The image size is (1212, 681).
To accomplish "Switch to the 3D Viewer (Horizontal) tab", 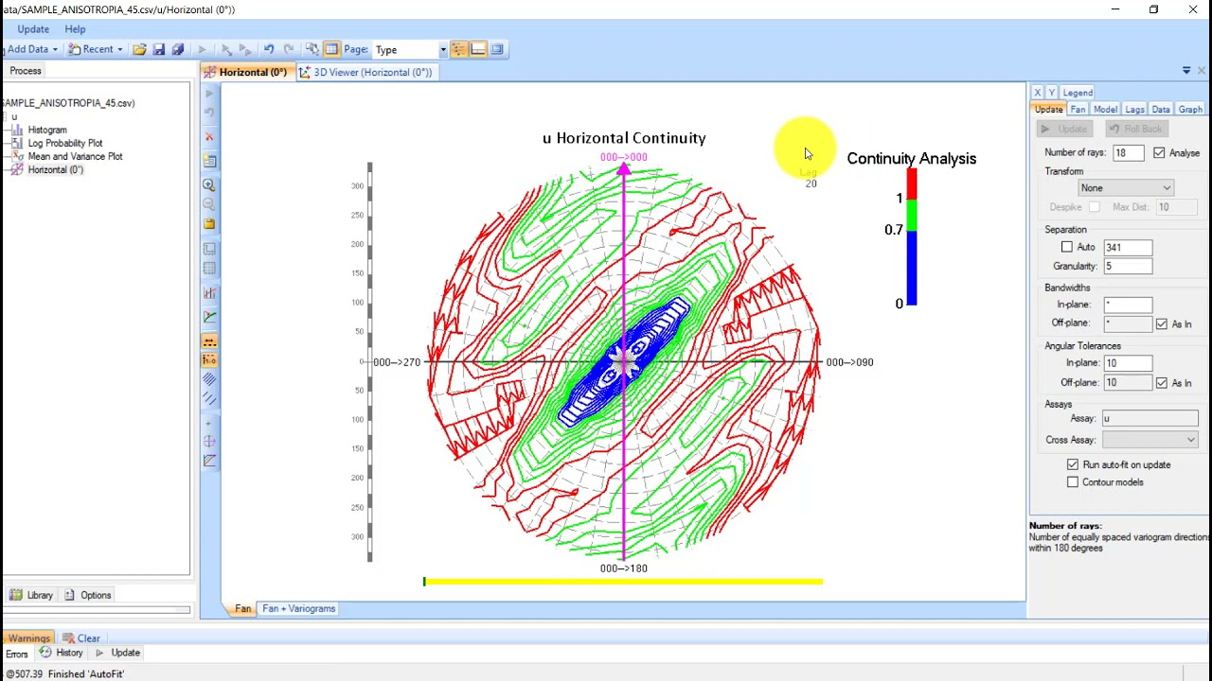I will point(366,72).
